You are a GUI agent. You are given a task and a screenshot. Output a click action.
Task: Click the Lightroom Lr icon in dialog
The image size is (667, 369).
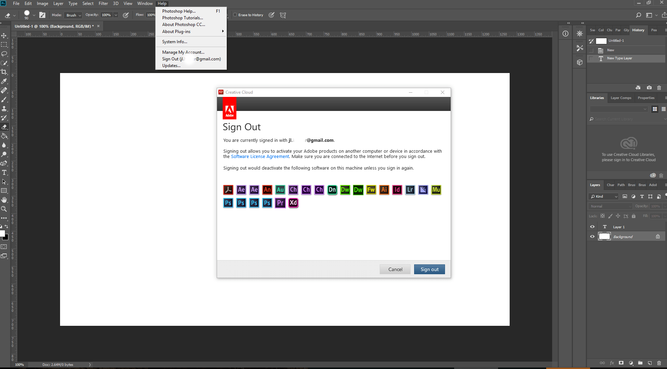point(410,190)
